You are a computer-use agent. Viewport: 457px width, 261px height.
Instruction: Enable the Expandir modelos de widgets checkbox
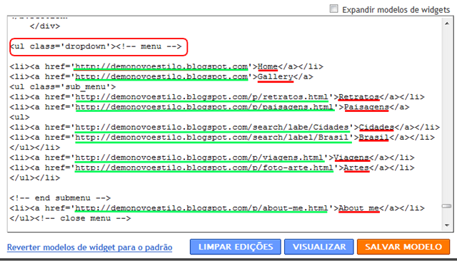tap(333, 9)
